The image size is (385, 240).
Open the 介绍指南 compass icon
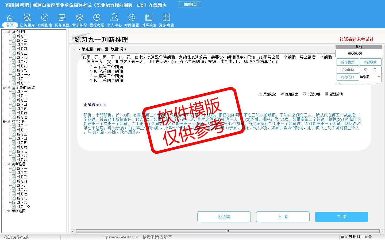pos(45,18)
